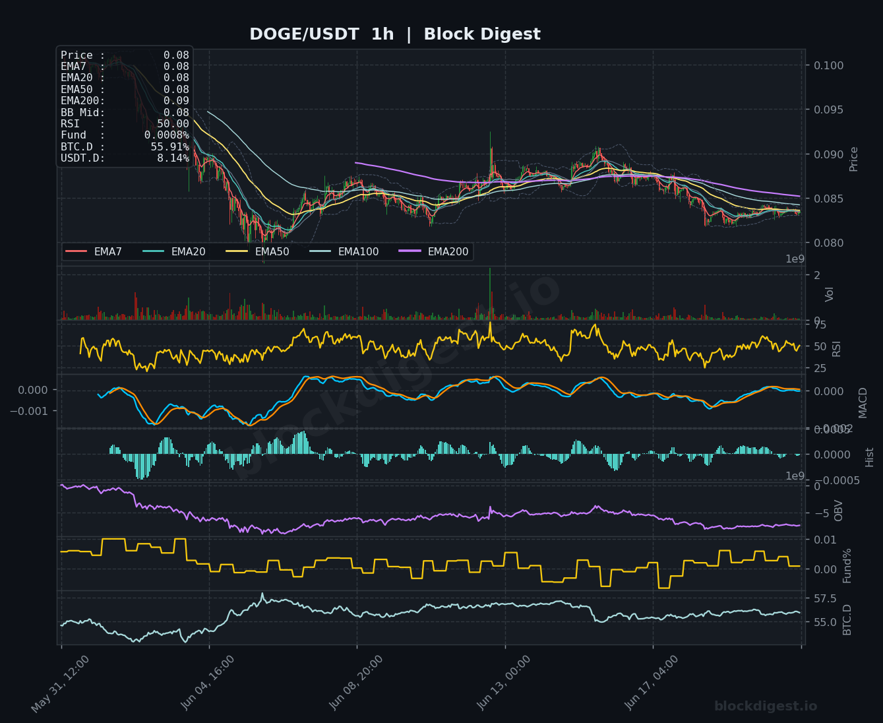This screenshot has height=723, width=883.
Task: Click the 0.085 price axis label
Action: [828, 199]
